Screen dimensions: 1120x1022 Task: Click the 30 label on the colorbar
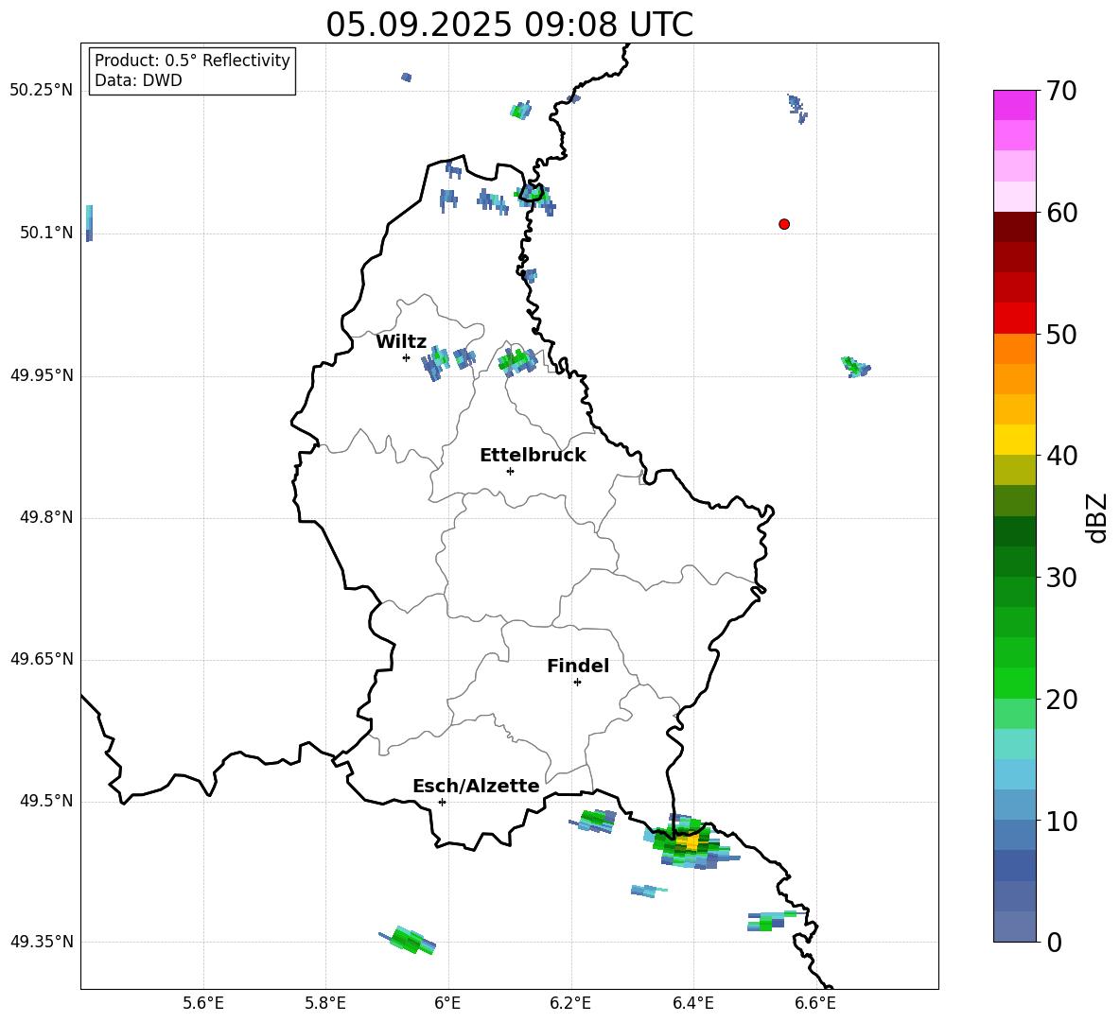pos(1061,578)
